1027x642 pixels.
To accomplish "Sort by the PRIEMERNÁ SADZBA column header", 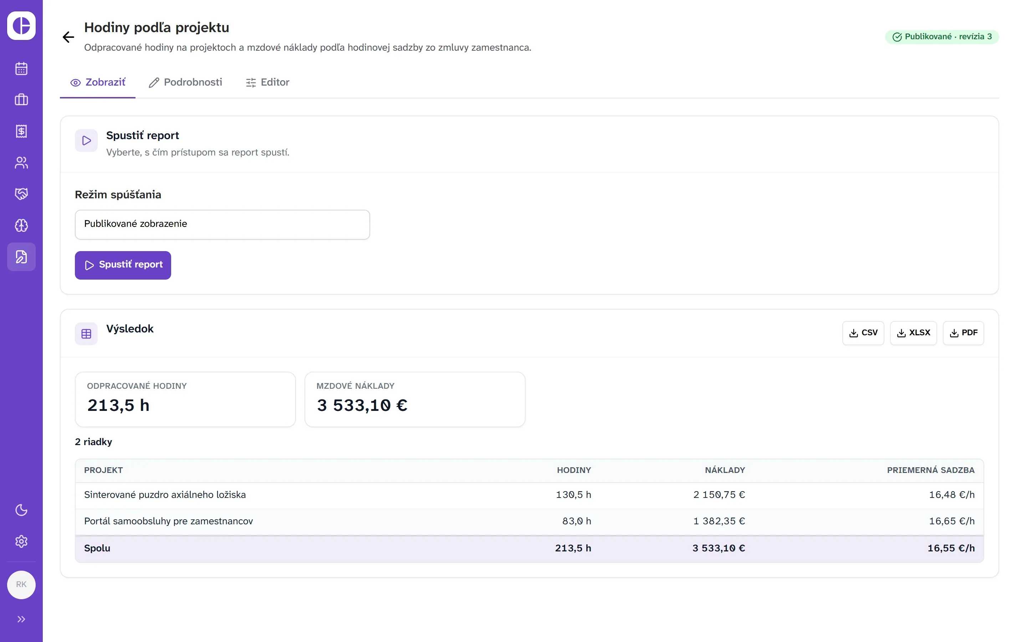I will coord(931,470).
